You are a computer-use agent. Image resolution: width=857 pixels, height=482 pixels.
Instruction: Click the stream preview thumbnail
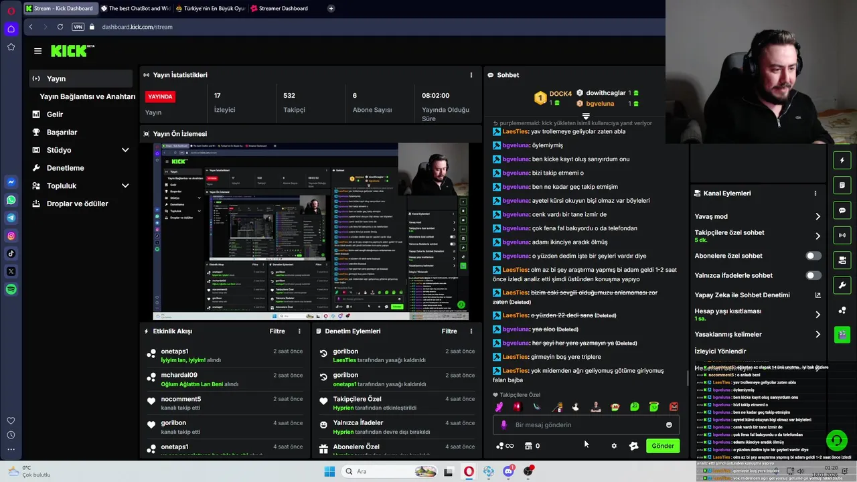311,231
